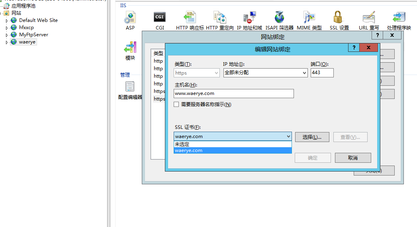This screenshot has width=417, height=227.
Task: Click the Type (类型) column header
Action: click(159, 53)
